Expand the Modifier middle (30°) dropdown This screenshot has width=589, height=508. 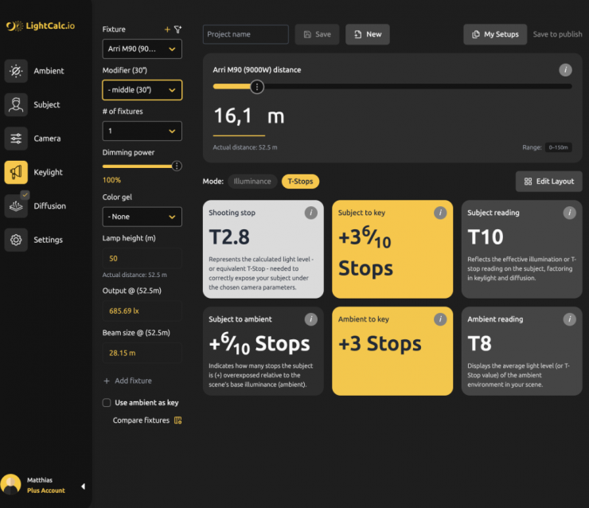(x=142, y=90)
